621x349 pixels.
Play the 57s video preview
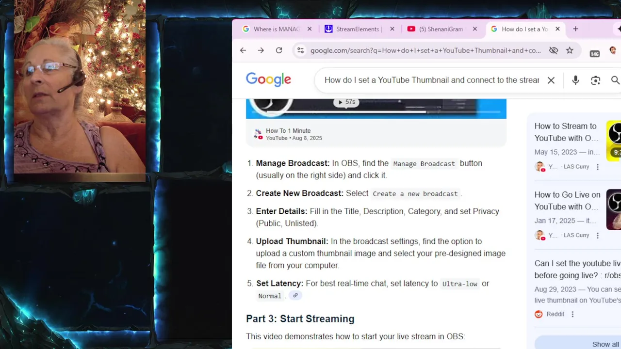(x=347, y=102)
